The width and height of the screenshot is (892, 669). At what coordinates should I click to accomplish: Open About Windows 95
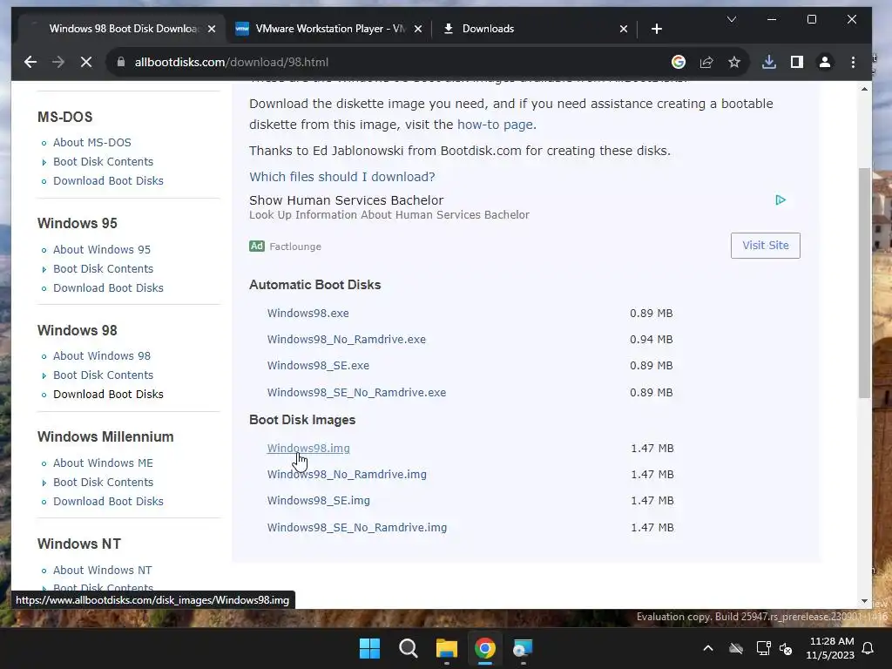(x=102, y=250)
